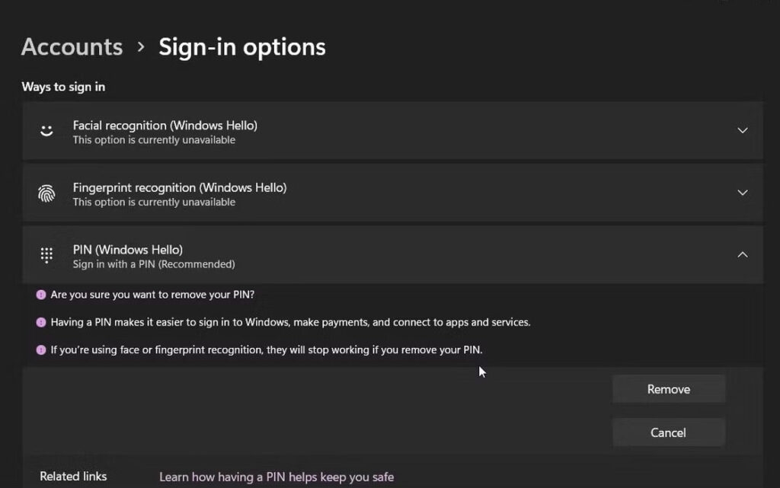
Task: Click info icon beside 'Having a PIN makes' message
Action: tap(41, 322)
